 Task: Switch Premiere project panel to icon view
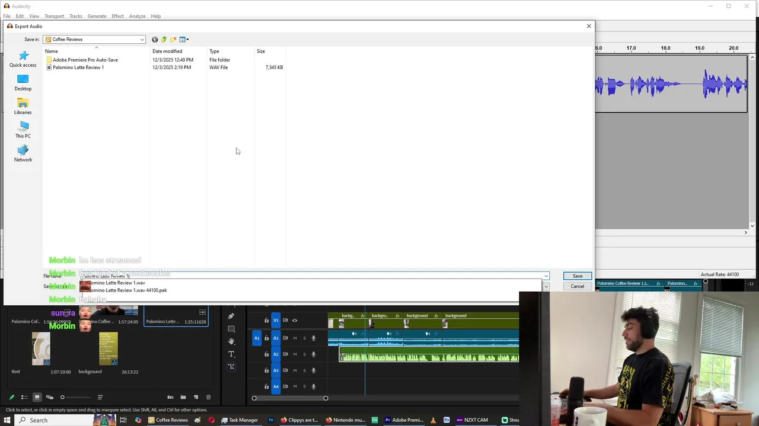[37, 397]
